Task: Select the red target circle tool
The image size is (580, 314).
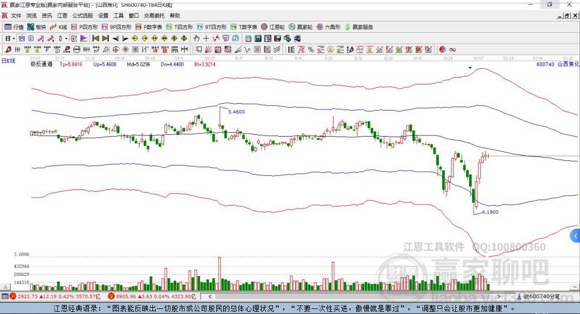Action: (x=116, y=49)
